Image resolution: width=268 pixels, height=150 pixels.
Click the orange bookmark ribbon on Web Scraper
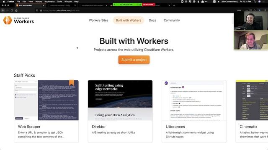[x=72, y=83]
